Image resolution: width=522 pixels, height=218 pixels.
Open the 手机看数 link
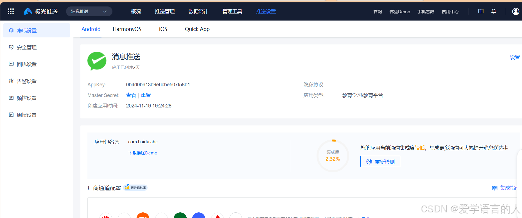(426, 12)
